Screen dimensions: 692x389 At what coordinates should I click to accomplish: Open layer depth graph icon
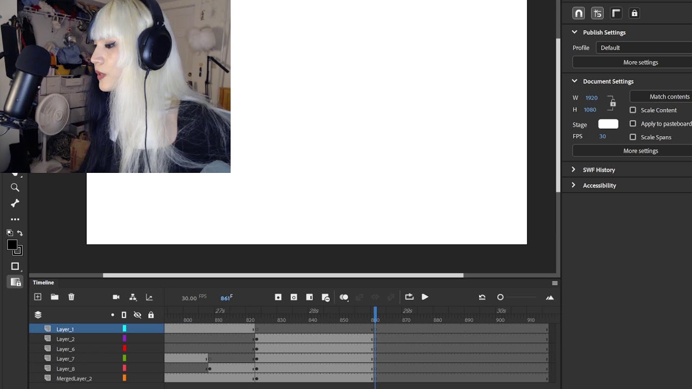pyautogui.click(x=149, y=297)
